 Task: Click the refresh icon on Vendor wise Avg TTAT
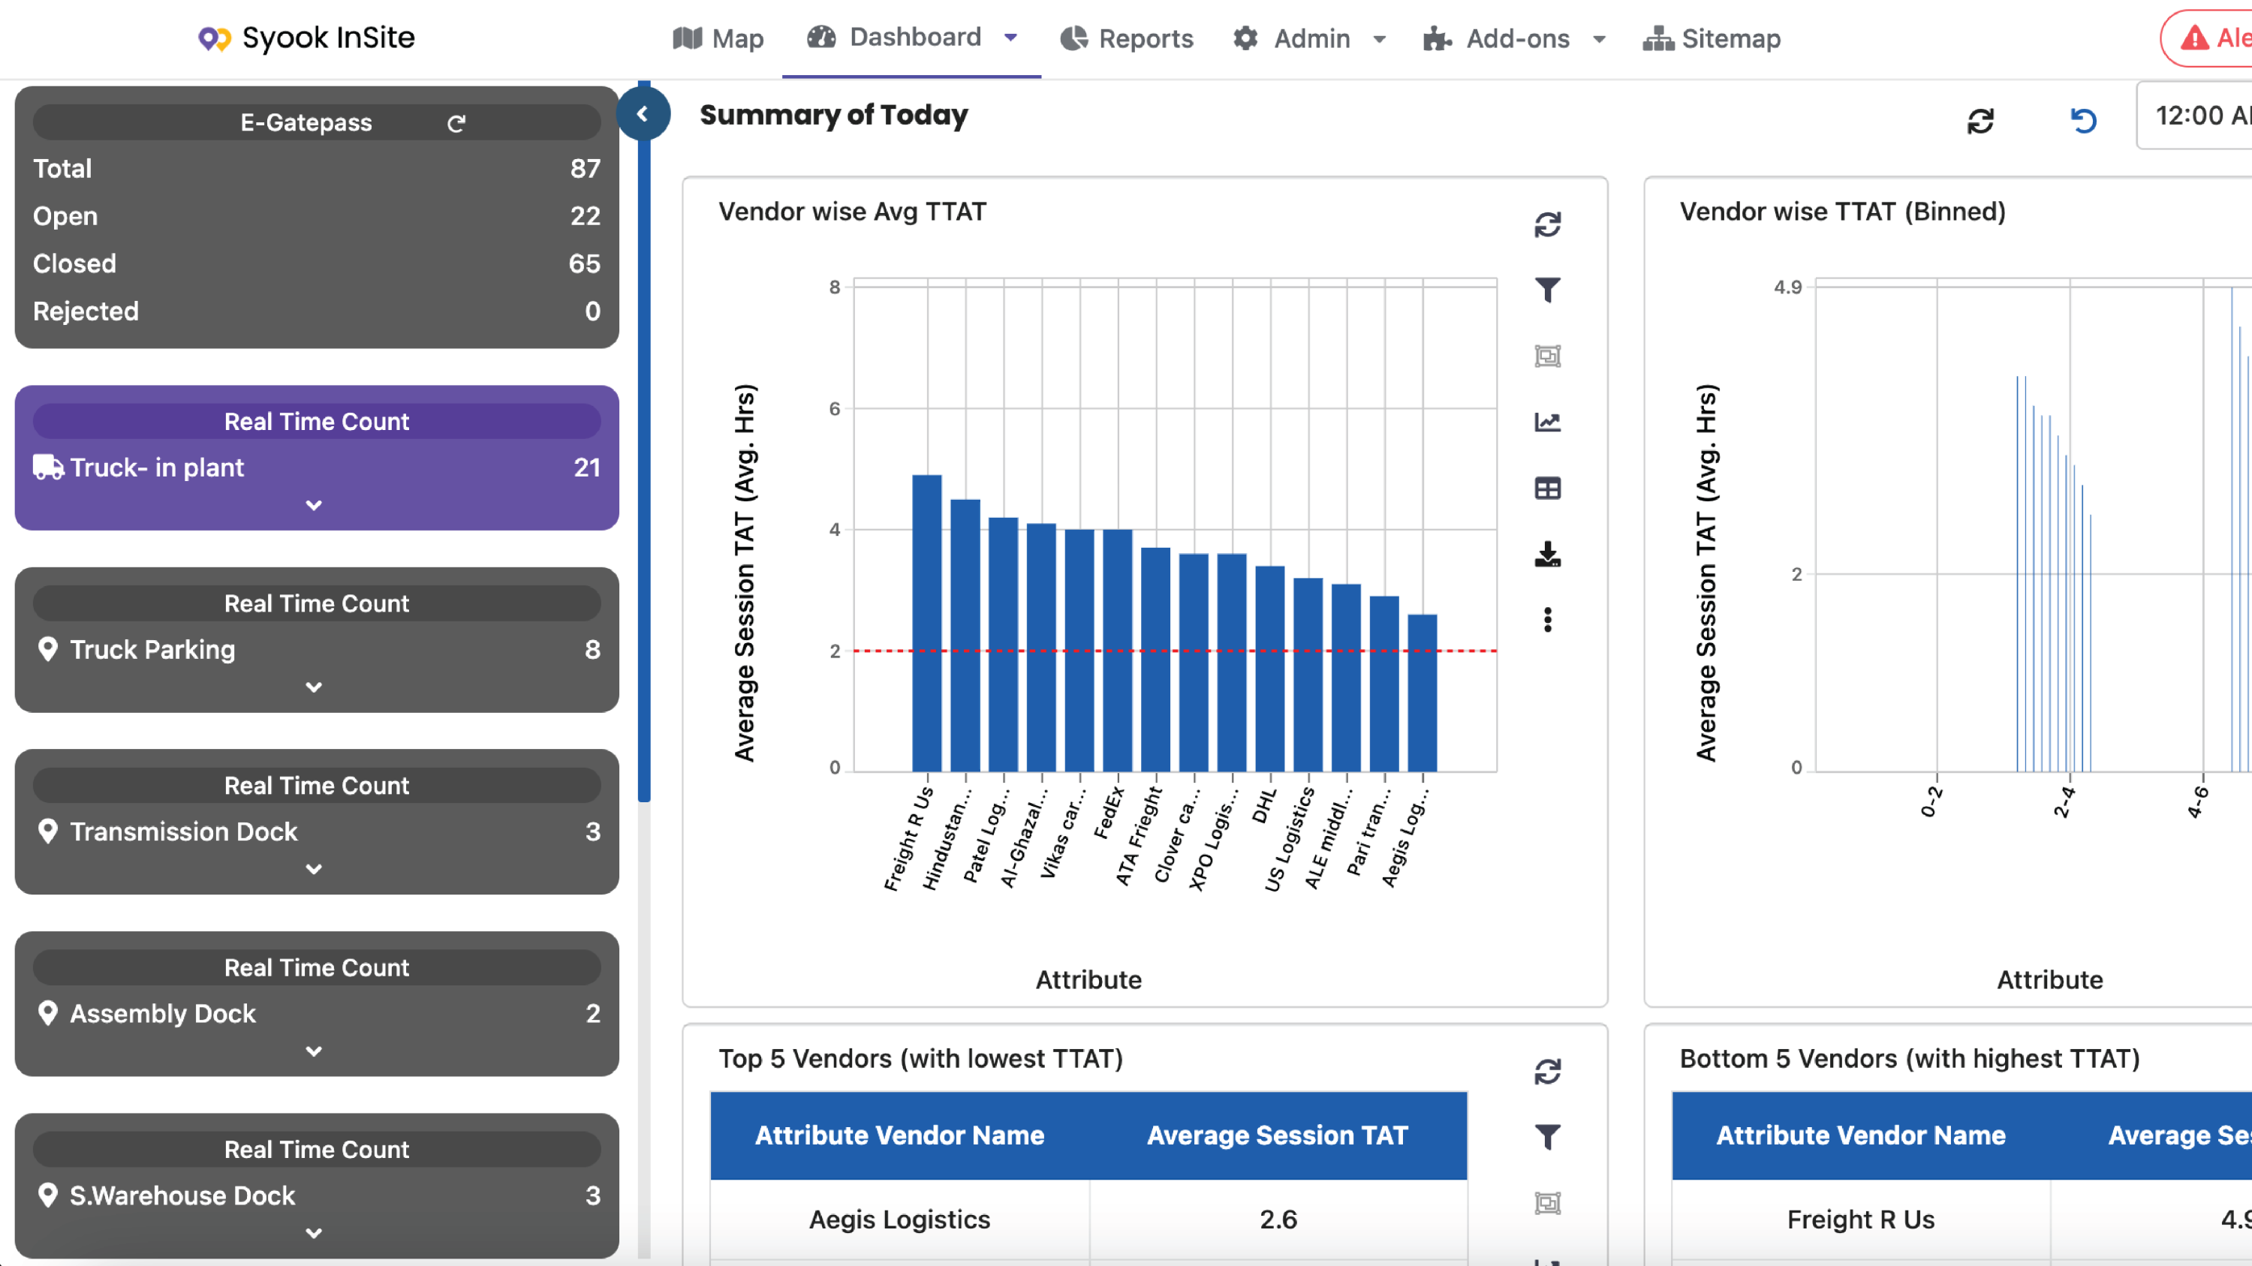pos(1546,226)
